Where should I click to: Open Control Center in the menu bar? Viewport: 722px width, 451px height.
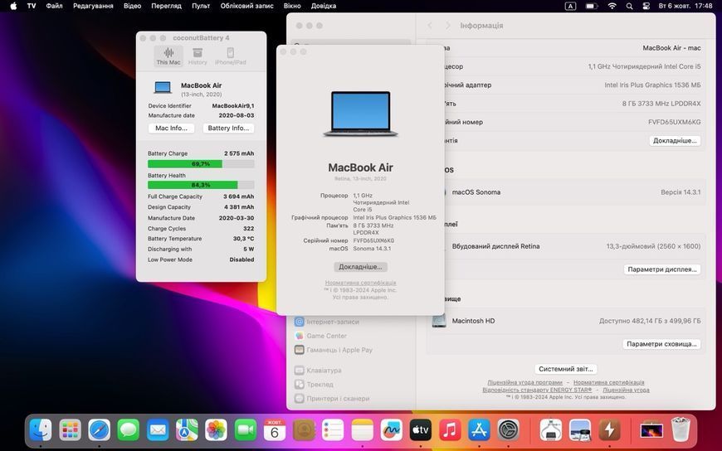[646, 6]
